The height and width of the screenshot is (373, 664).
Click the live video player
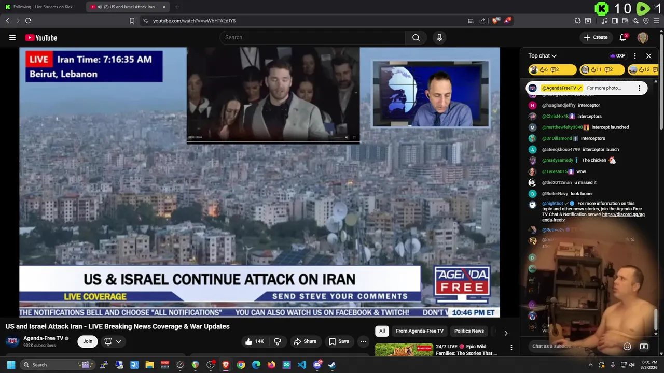pos(259,182)
